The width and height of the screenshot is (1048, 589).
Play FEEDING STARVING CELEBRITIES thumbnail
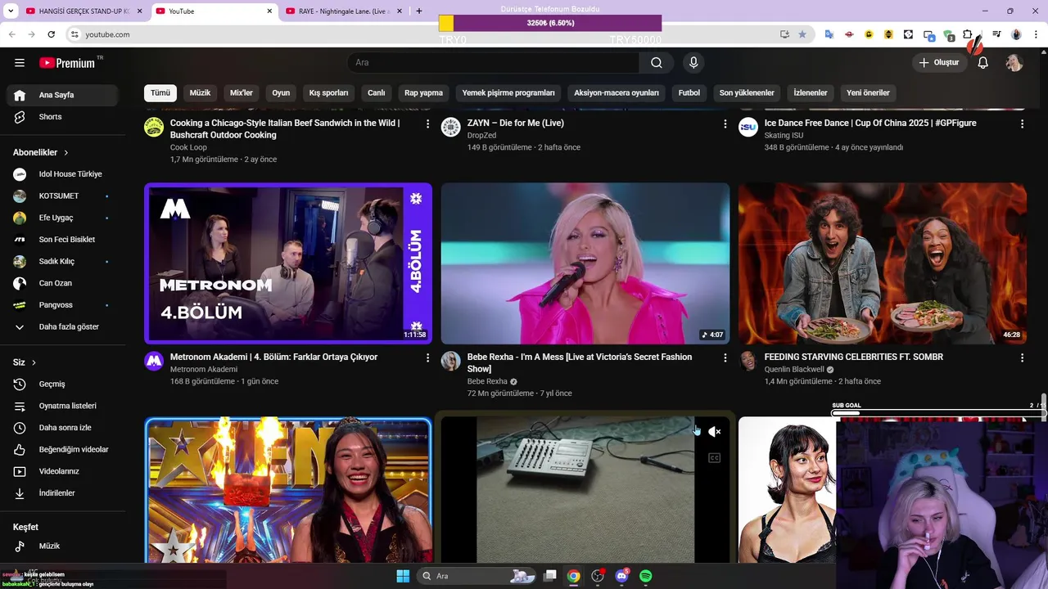[883, 263]
